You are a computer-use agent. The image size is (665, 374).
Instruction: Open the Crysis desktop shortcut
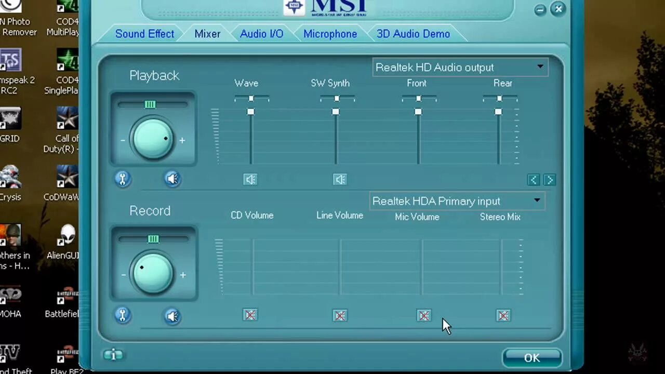click(x=10, y=184)
